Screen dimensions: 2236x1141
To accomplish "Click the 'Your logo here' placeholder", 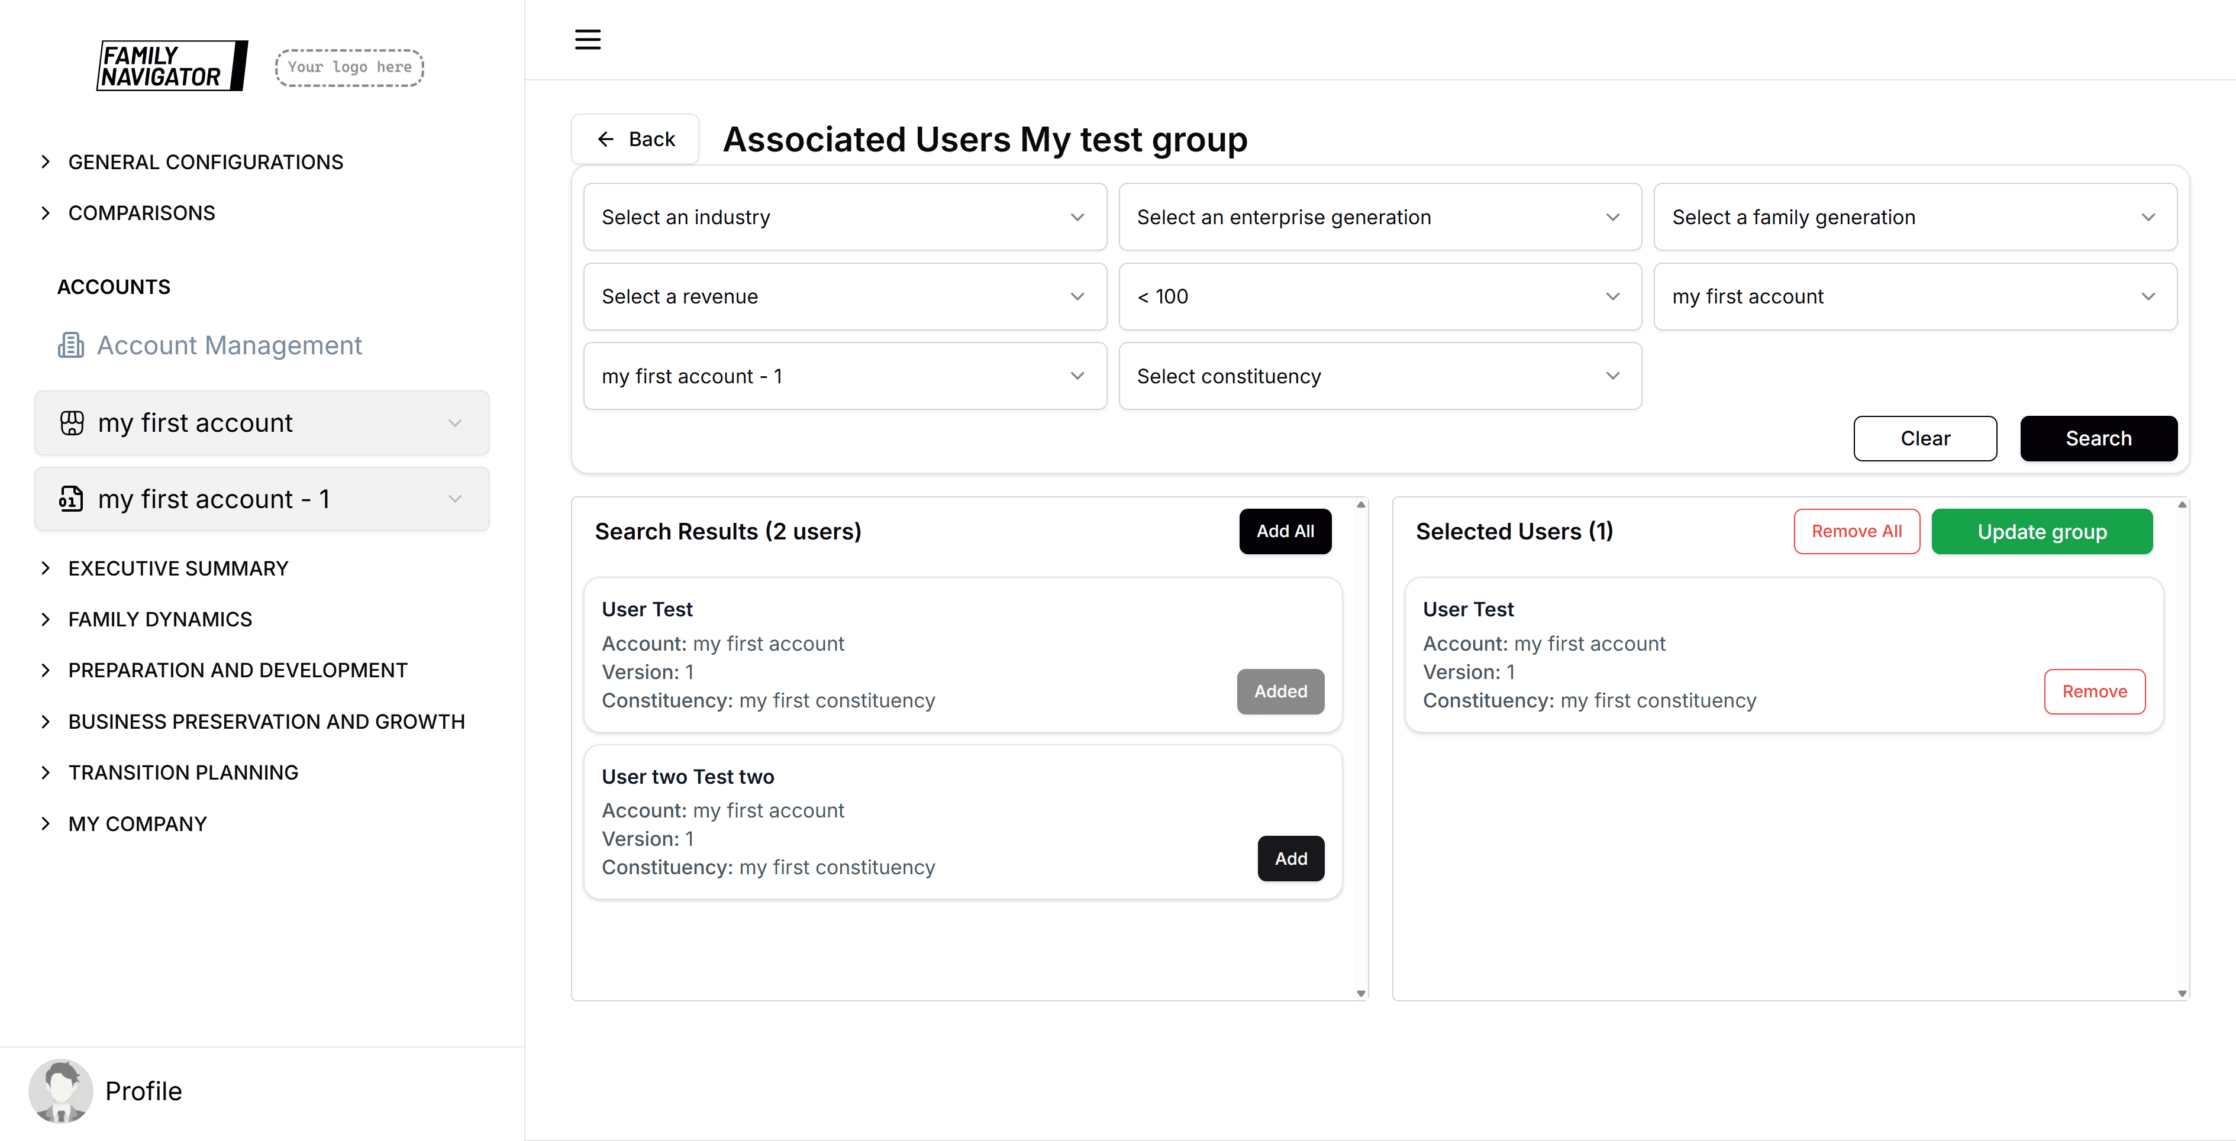I will tap(348, 67).
